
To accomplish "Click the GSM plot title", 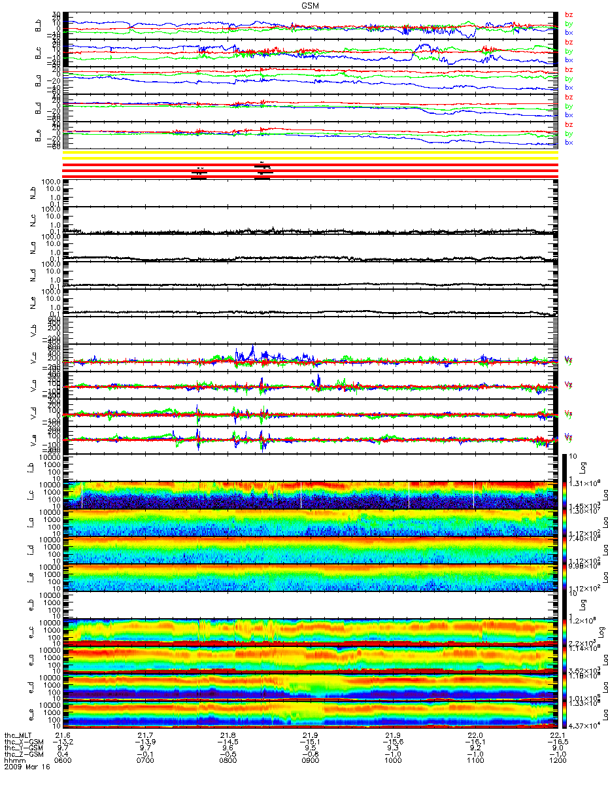I will (x=310, y=6).
